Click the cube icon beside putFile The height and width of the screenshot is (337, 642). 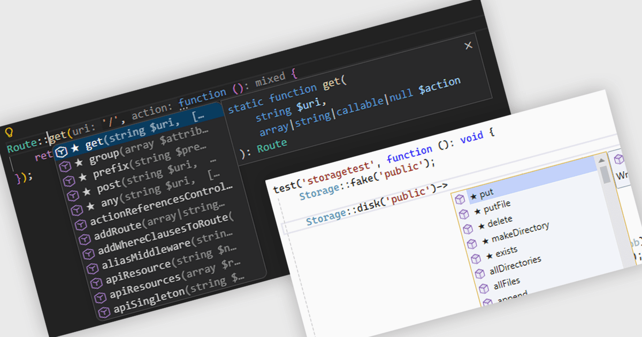[x=463, y=215]
